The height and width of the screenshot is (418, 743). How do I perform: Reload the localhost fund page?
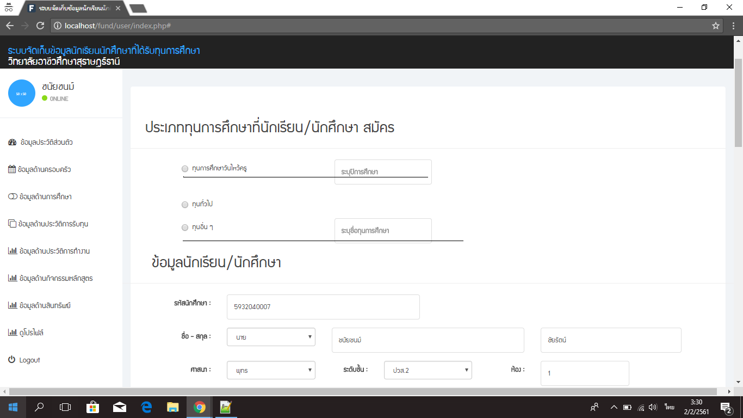tap(40, 26)
